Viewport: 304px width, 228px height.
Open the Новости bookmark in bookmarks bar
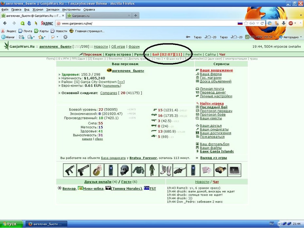coord(59,31)
